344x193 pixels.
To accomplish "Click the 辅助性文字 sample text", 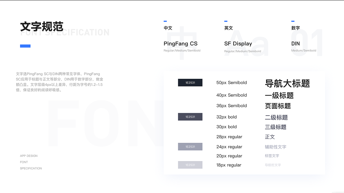I will tap(275, 147).
